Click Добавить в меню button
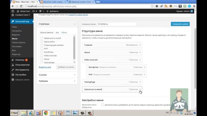 (66, 67)
